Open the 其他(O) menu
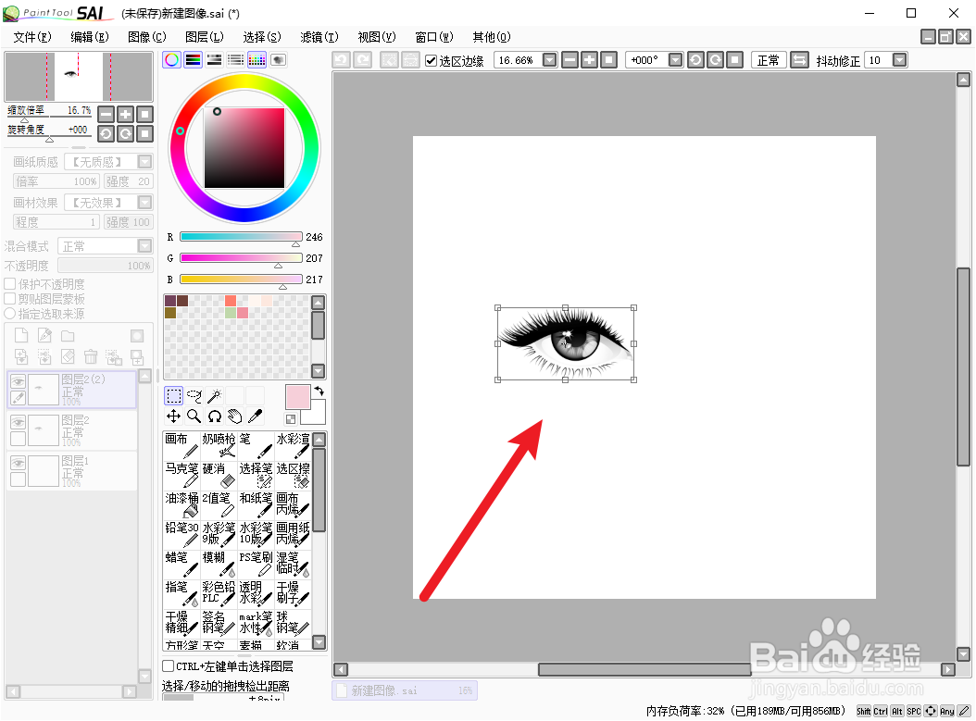The image size is (976, 721). point(491,37)
